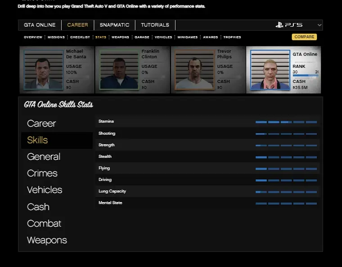Viewport: 342px width, 267px height.
Task: Click the Lung Capacity skill bar
Action: 286,192
